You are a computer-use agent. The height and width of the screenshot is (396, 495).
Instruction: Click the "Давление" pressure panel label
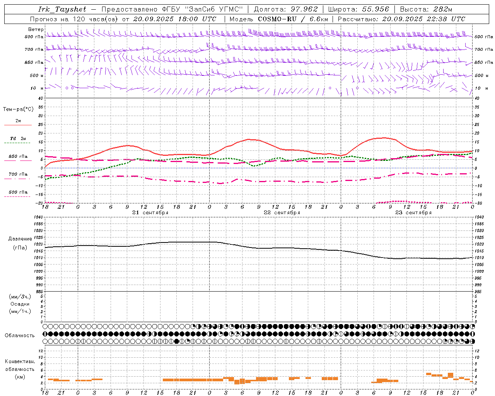click(x=20, y=239)
